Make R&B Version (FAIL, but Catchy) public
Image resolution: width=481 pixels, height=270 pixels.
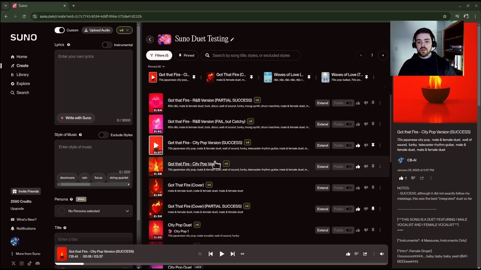(349, 124)
